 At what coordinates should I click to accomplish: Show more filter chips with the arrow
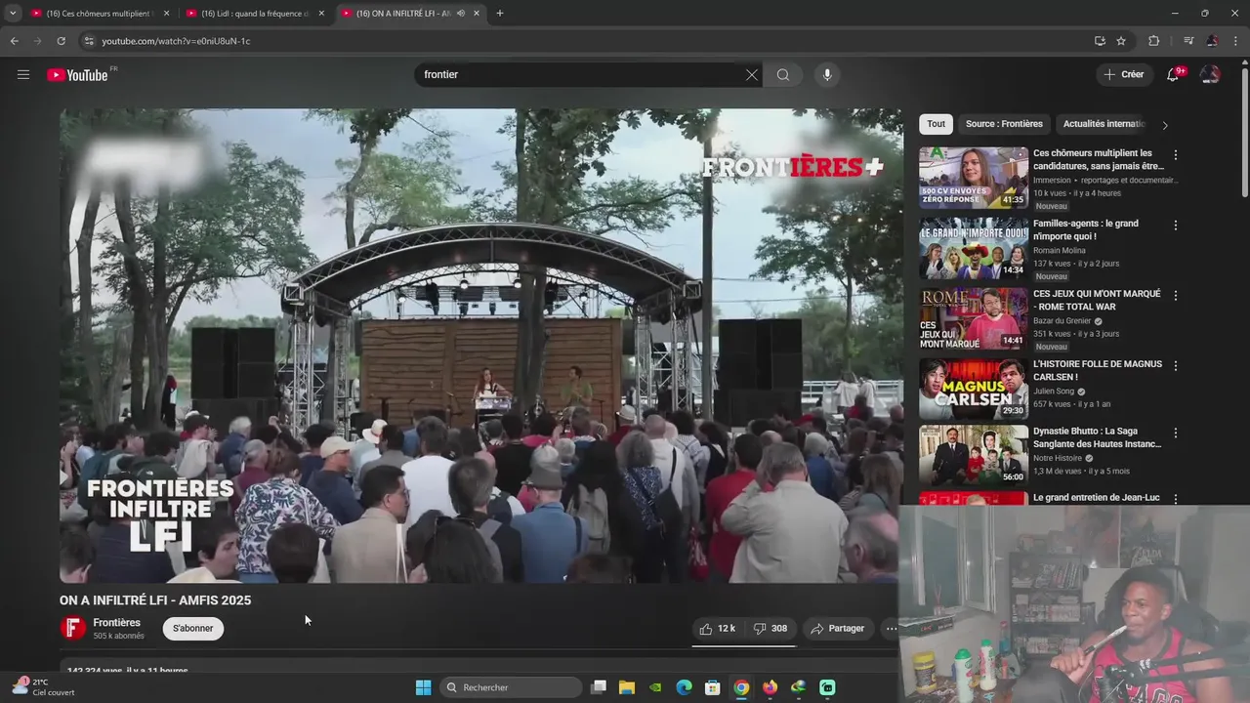point(1164,125)
